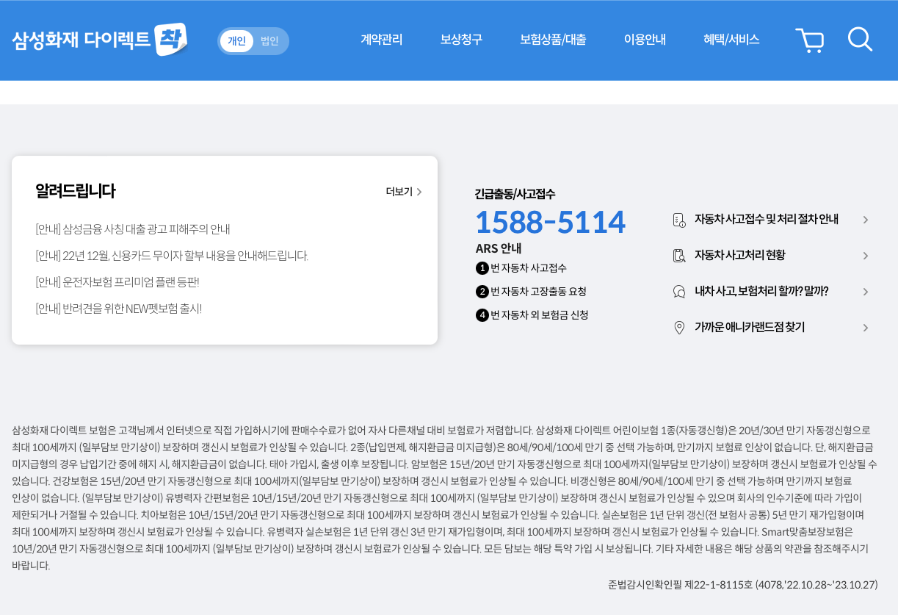Open the 계약관리 menu
The image size is (898, 615).
(x=381, y=40)
